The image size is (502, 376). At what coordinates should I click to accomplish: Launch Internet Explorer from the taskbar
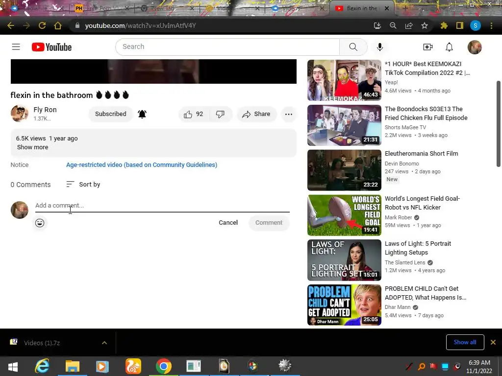42,366
